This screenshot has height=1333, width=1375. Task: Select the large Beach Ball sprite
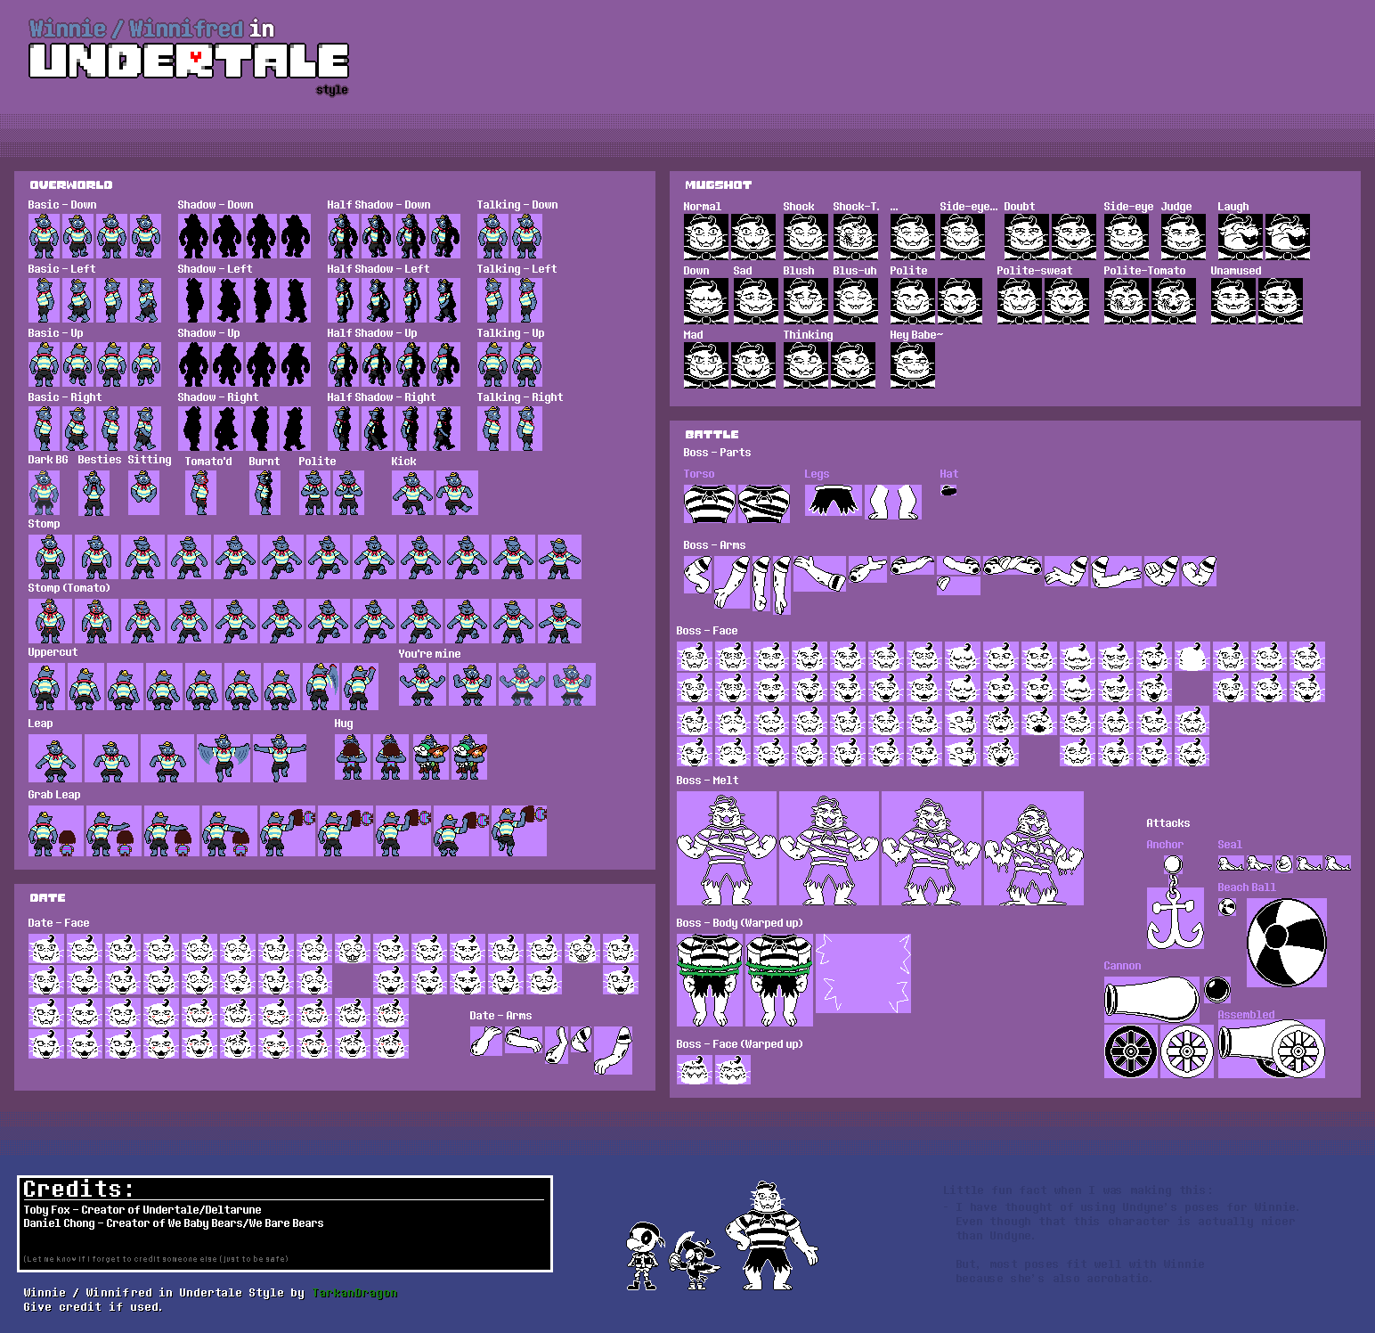pos(1286,943)
